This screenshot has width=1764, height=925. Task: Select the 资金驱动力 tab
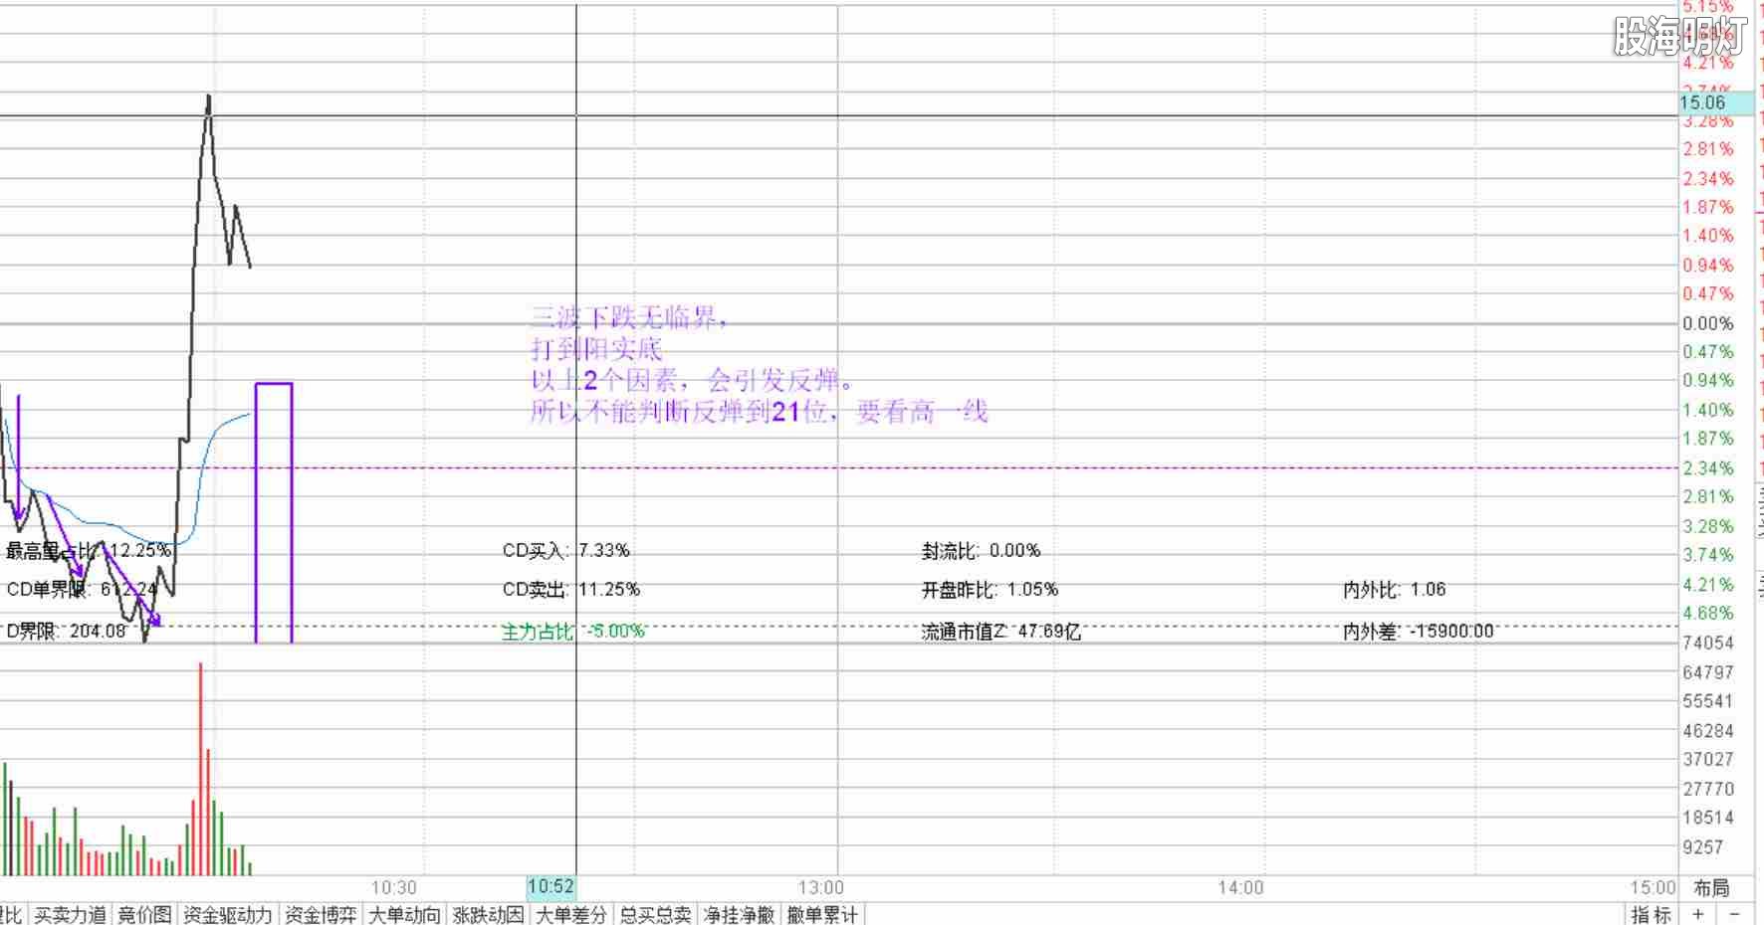[x=226, y=915]
